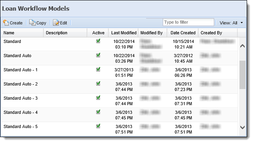
Task: Select the Standard Auto - 4 model
Action: [x=119, y=115]
